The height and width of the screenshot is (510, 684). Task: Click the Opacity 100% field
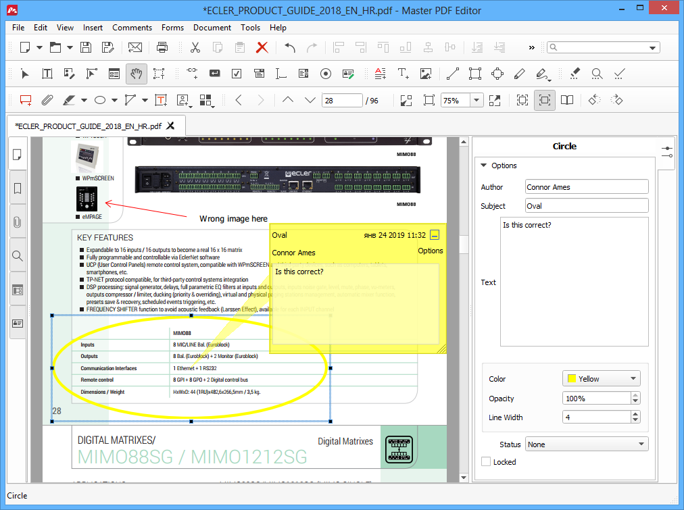[x=596, y=398]
